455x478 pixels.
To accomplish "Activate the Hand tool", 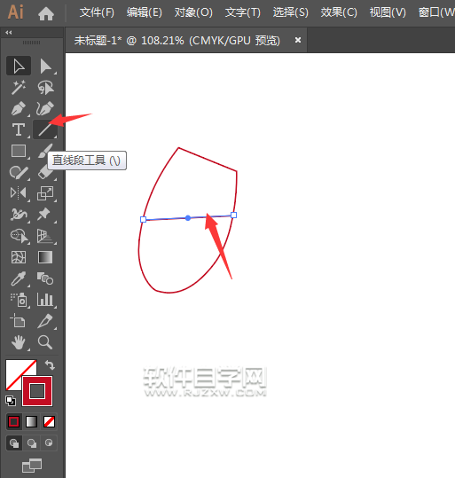I will click(x=19, y=342).
